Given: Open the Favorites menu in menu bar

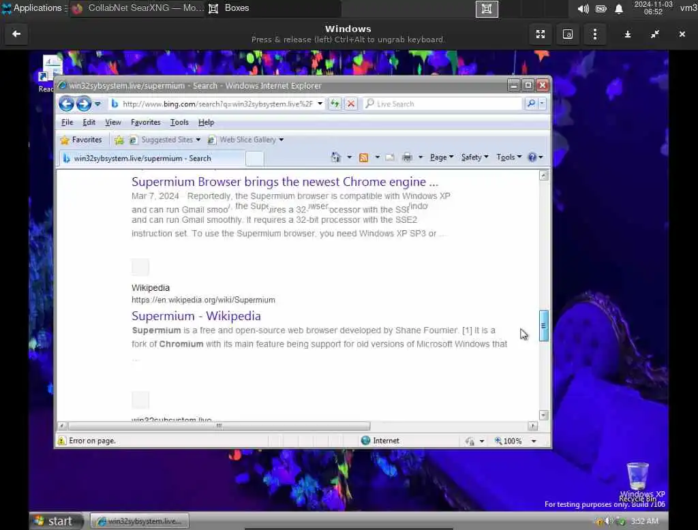Looking at the screenshot, I should tap(146, 123).
